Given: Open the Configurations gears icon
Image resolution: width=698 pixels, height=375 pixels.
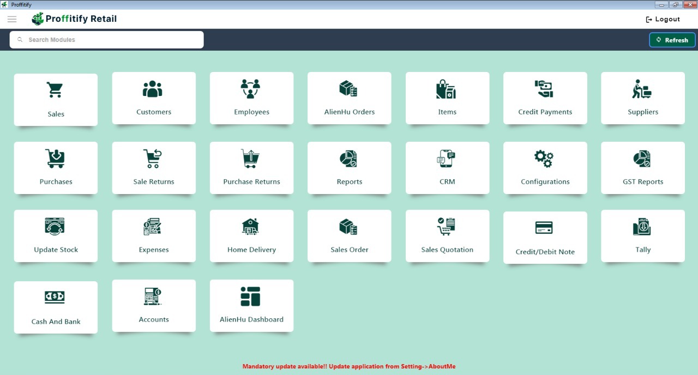Looking at the screenshot, I should [544, 159].
